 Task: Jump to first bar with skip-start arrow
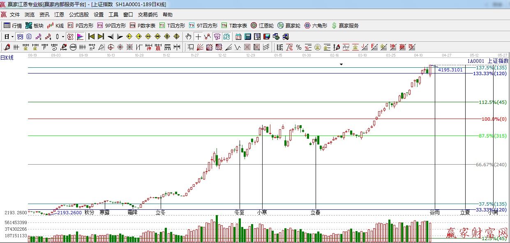[91, 37]
